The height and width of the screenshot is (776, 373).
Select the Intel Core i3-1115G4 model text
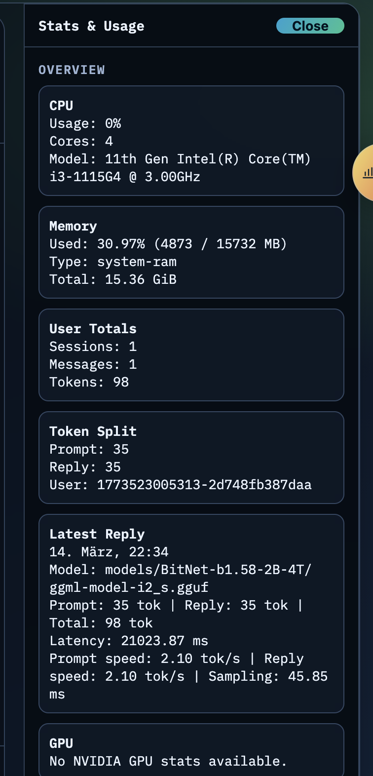(180, 168)
